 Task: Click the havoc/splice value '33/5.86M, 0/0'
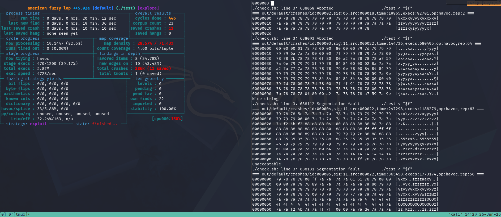point(53,109)
